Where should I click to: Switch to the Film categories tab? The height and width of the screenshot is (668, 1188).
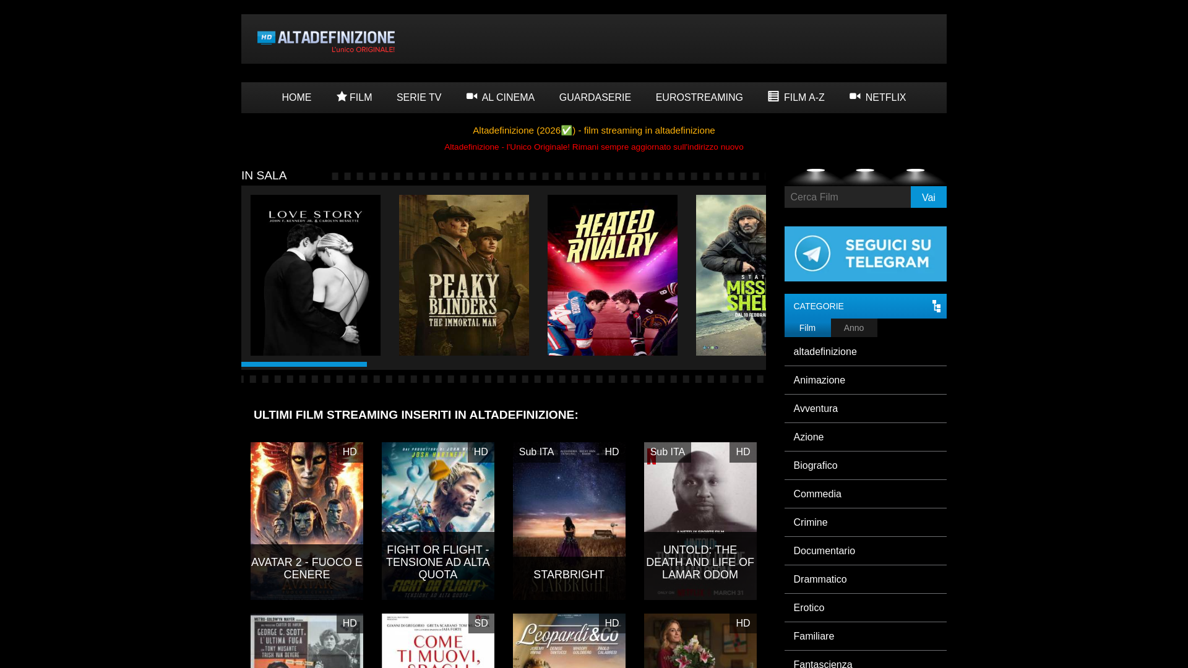pyautogui.click(x=807, y=328)
